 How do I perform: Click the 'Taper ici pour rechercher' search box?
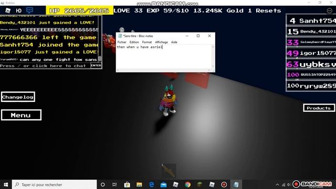[55, 184]
